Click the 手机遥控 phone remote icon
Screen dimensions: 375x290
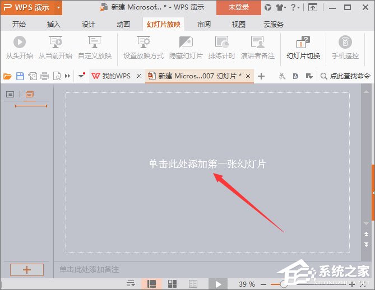pyautogui.click(x=345, y=43)
